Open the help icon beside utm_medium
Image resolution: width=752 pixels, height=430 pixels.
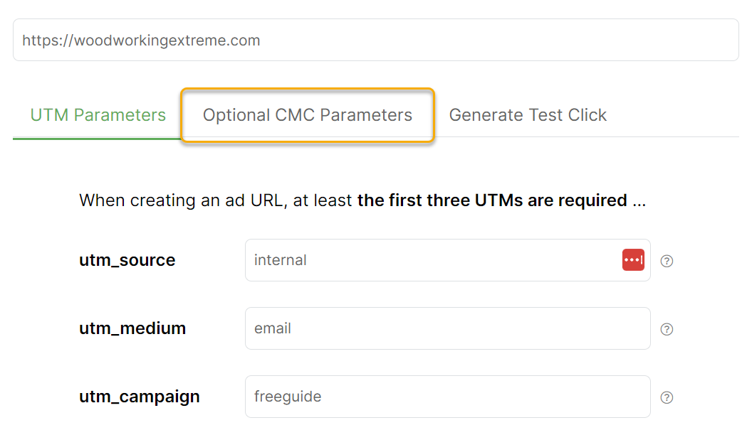tap(667, 329)
